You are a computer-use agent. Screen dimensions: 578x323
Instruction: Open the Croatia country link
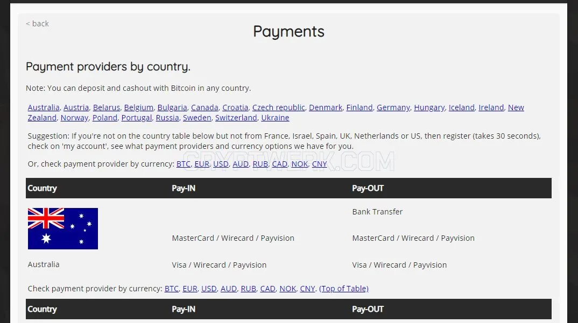tap(235, 107)
